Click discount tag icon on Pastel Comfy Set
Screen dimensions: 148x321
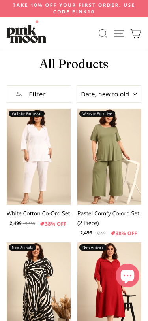(x=113, y=233)
